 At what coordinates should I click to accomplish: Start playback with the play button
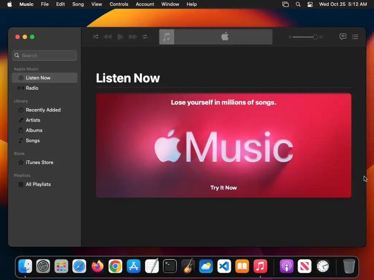point(120,37)
